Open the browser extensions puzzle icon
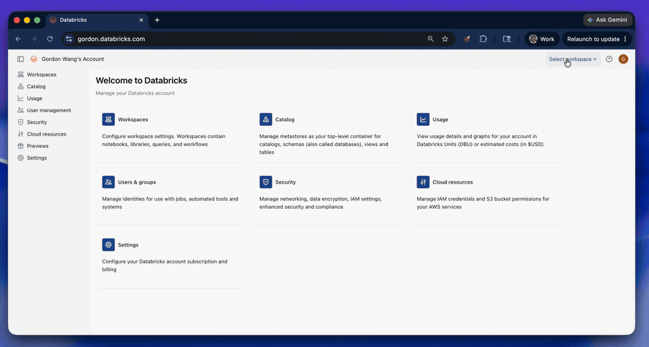The image size is (649, 347). 483,39
